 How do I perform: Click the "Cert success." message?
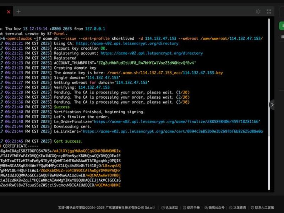(68, 141)
